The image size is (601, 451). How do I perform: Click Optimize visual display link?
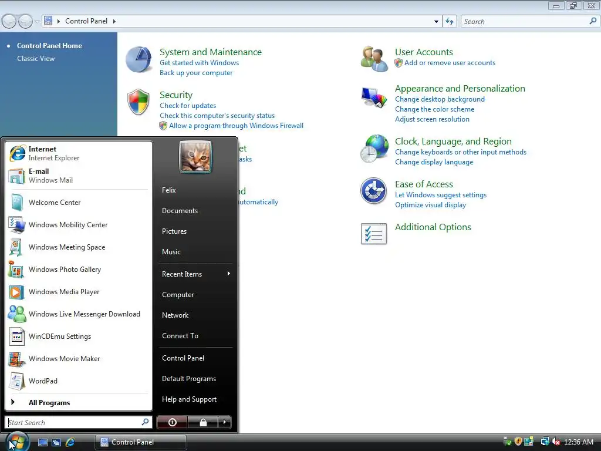point(431,205)
